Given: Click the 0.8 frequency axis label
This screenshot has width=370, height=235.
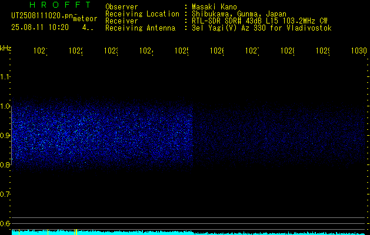Looking at the screenshot, I should pos(5,165).
